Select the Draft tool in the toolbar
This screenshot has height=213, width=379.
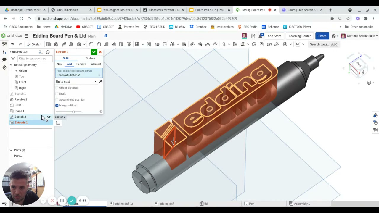click(106, 44)
